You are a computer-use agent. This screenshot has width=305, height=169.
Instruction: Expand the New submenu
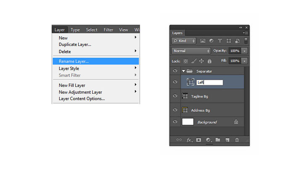(135, 37)
